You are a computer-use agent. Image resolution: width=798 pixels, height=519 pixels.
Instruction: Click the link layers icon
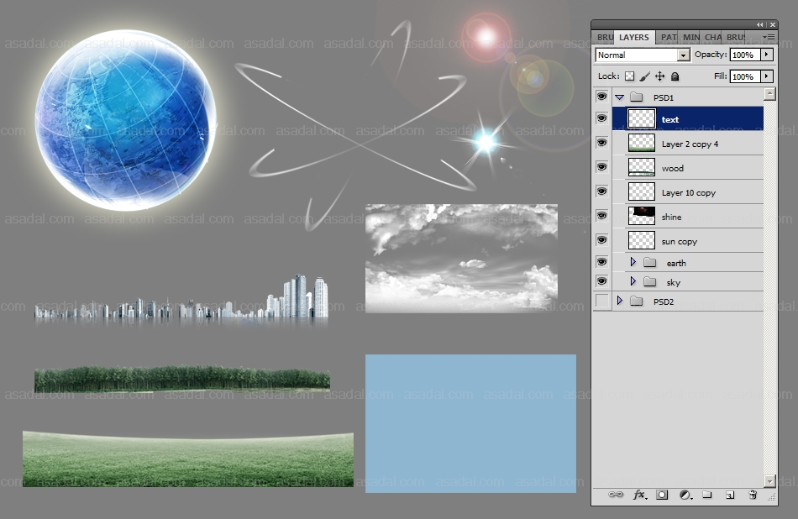click(x=616, y=495)
